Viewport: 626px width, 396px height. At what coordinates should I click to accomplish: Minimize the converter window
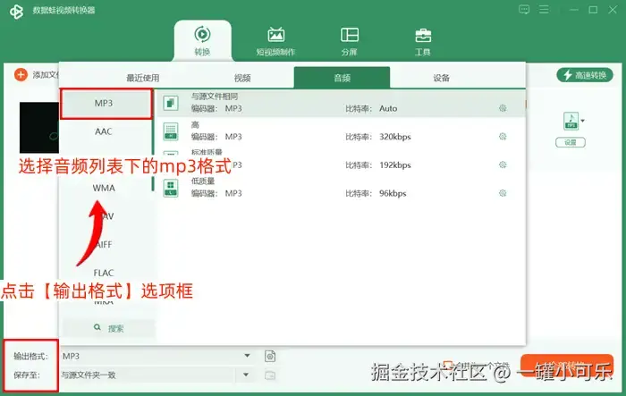pyautogui.click(x=574, y=10)
